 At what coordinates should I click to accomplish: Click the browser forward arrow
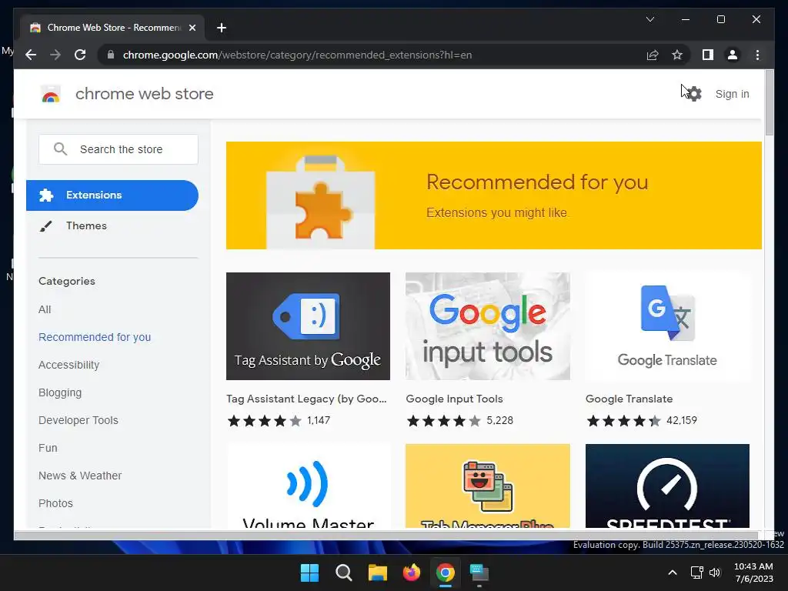tap(55, 55)
